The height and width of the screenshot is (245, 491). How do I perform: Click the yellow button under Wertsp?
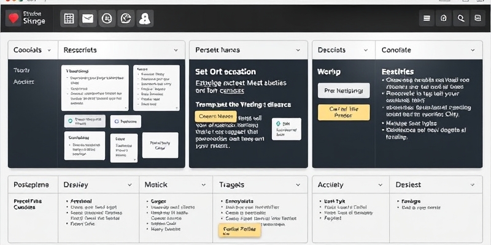pos(344,112)
